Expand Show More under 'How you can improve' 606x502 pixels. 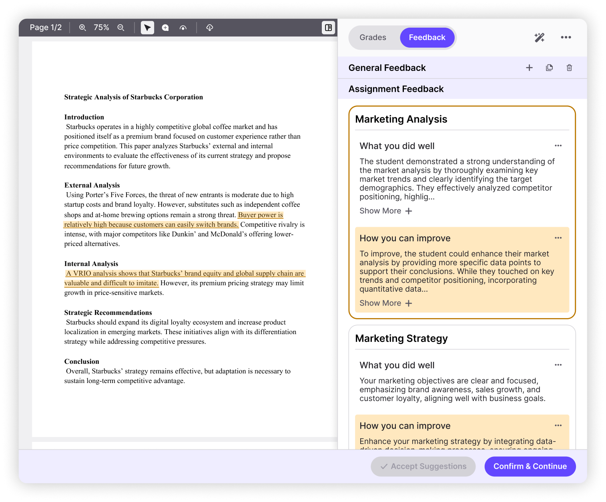(385, 303)
